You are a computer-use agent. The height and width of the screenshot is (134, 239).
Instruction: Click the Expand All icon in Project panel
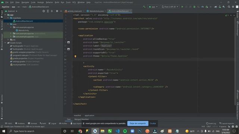point(48,11)
